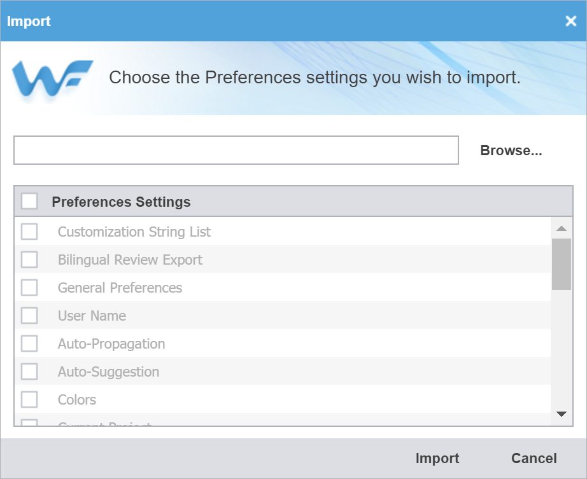The height and width of the screenshot is (479, 587).
Task: Click the scroll down arrow in the preferences list
Action: coord(561,414)
